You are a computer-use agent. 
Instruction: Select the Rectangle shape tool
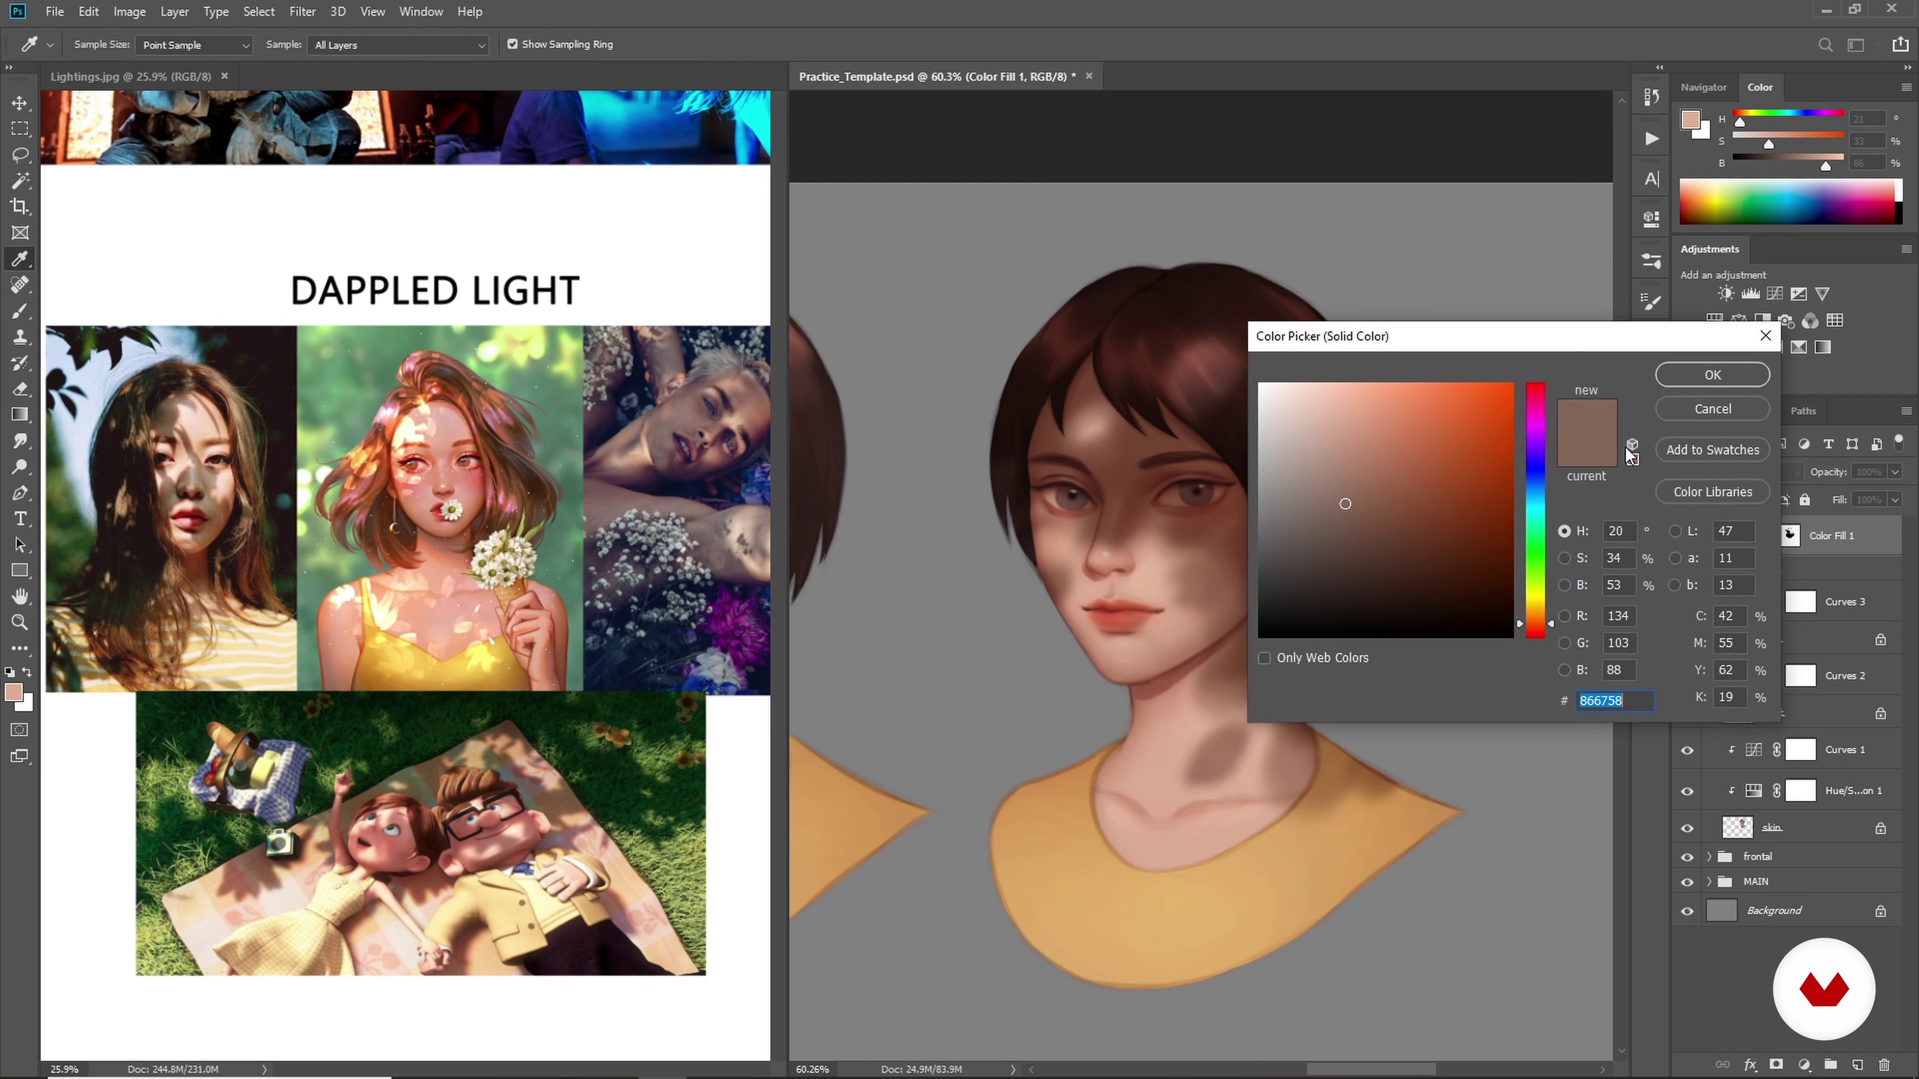(20, 571)
